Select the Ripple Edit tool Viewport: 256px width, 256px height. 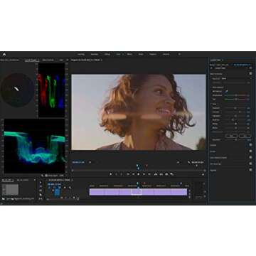(x=41, y=191)
